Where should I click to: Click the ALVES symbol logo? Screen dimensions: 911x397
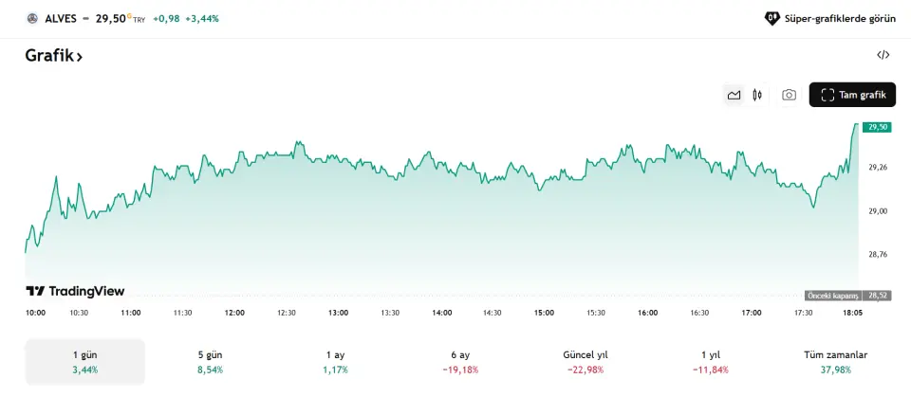(x=32, y=18)
